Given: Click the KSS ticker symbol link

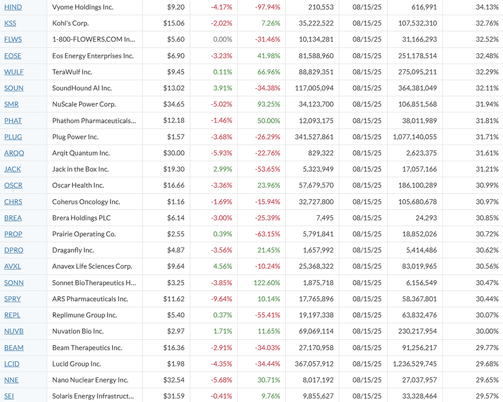Looking at the screenshot, I should (x=10, y=23).
